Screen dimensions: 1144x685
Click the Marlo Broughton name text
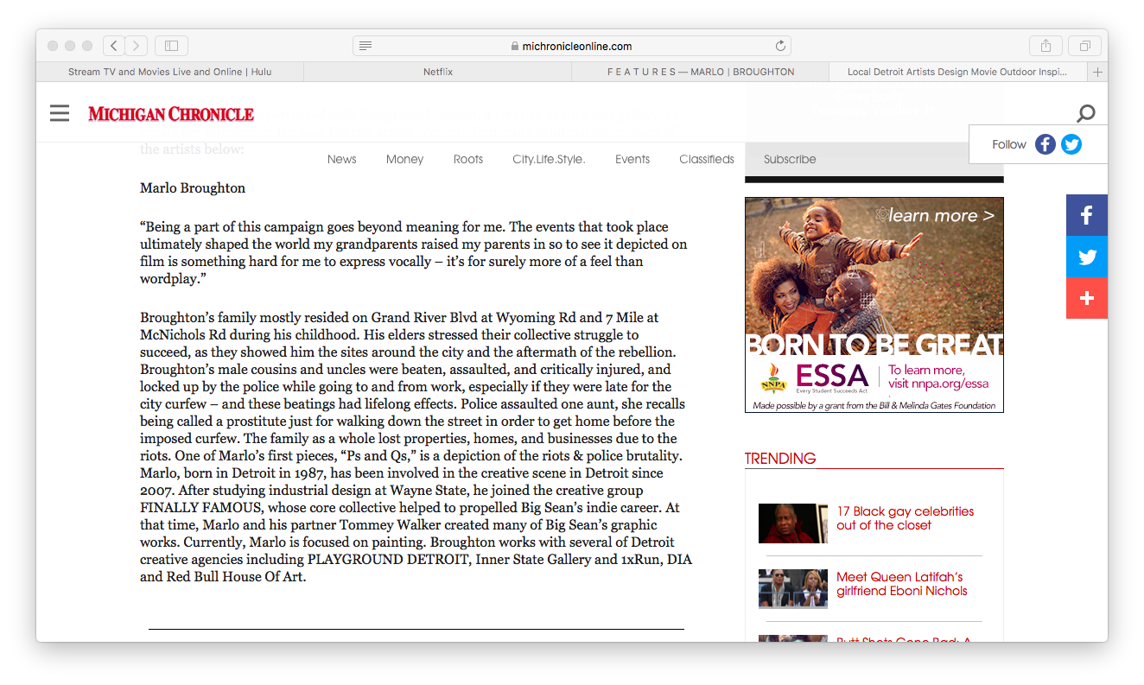tap(193, 187)
